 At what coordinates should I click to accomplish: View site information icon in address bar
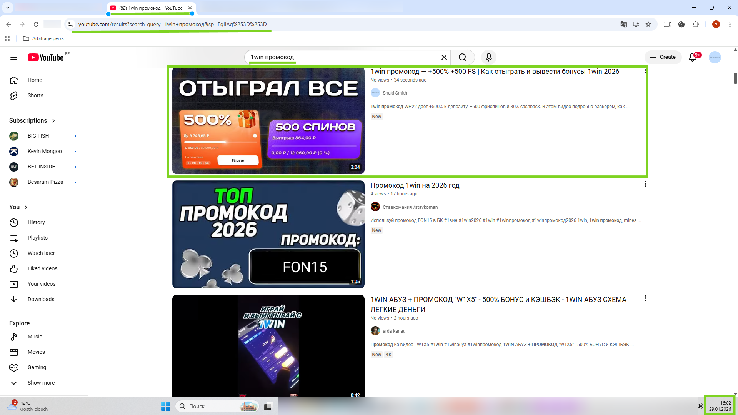71,24
